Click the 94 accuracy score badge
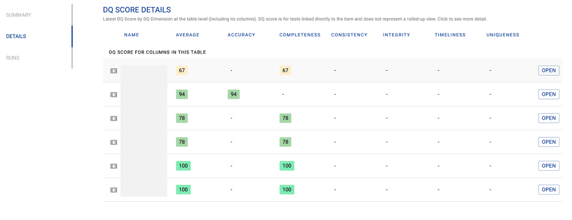This screenshot has width=572, height=220. click(x=234, y=94)
